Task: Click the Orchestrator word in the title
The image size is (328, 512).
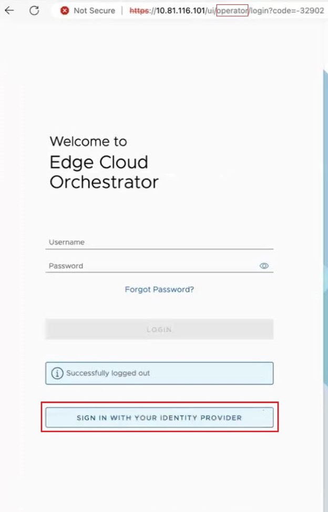Action: pyautogui.click(x=104, y=182)
